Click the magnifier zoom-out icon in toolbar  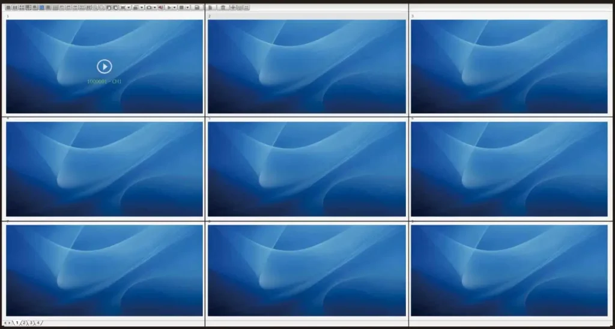coord(102,7)
